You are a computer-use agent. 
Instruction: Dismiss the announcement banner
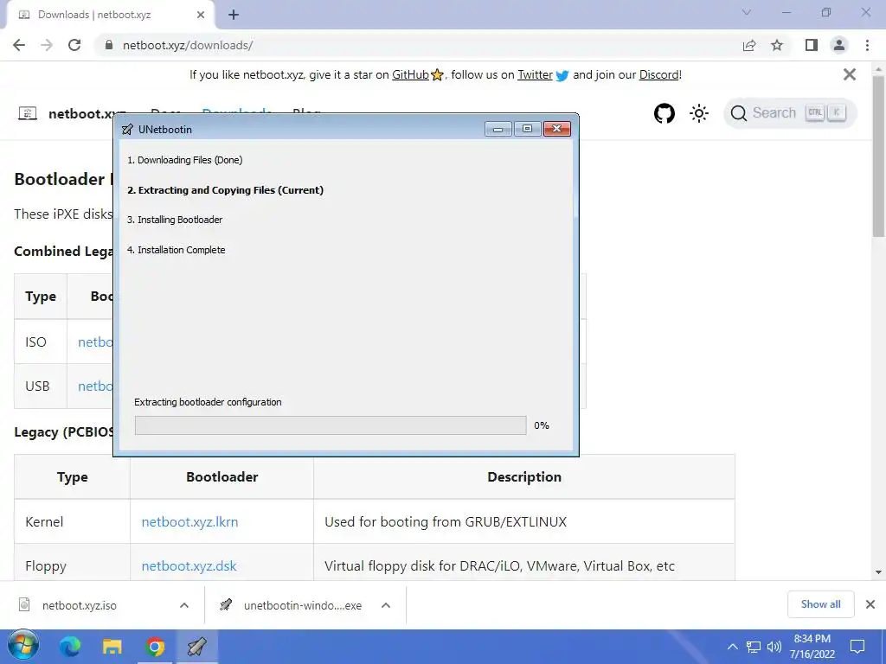[x=850, y=74]
